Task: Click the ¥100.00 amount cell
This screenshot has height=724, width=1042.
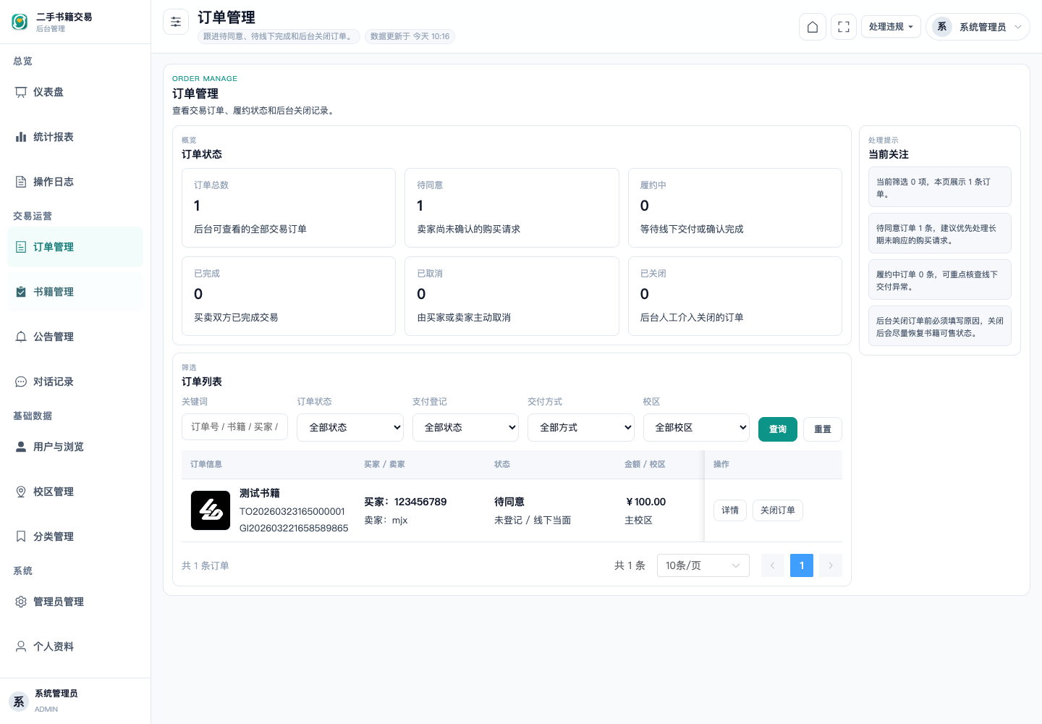Action: click(x=645, y=502)
